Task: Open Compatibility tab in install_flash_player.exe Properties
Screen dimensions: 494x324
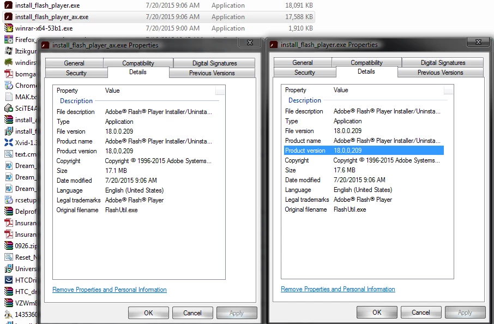Action: pos(366,62)
